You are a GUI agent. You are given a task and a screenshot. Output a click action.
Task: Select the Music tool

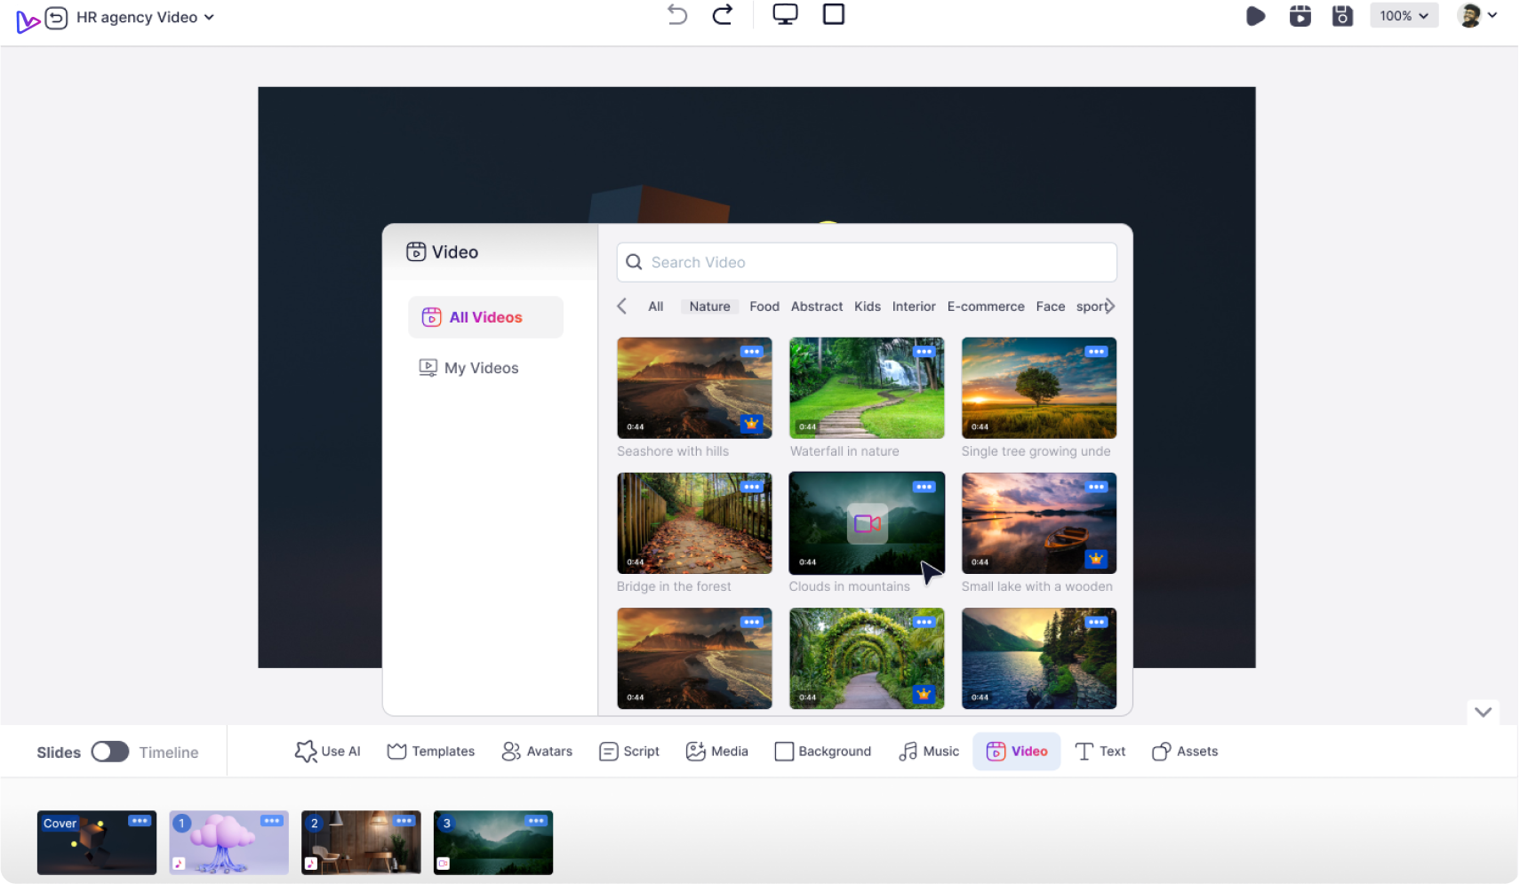click(928, 751)
